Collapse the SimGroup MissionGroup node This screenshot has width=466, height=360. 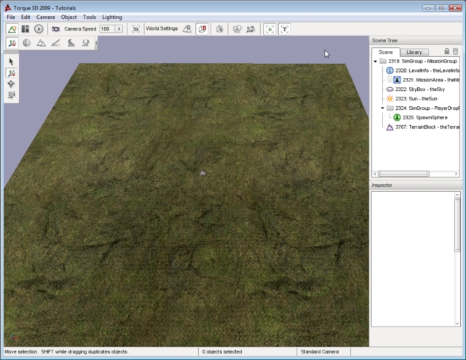[375, 61]
